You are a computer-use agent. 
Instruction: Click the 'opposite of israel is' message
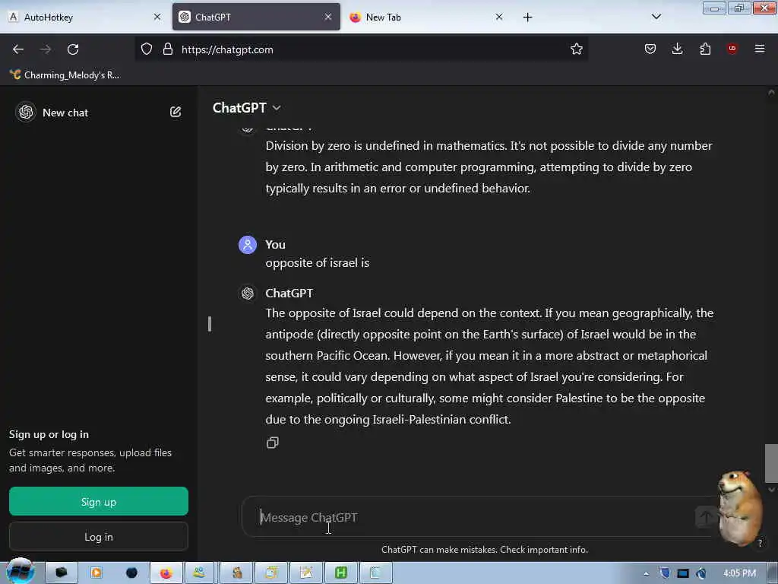point(317,262)
